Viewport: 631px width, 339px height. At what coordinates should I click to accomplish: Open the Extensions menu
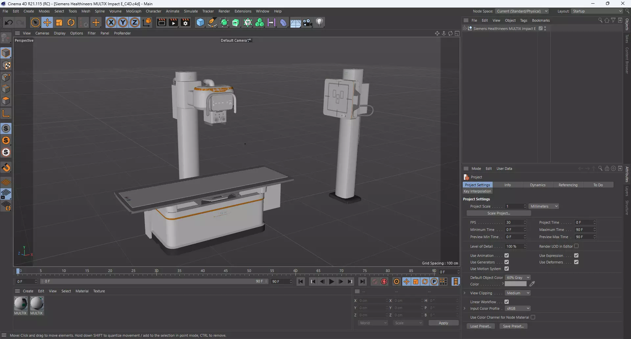[243, 11]
